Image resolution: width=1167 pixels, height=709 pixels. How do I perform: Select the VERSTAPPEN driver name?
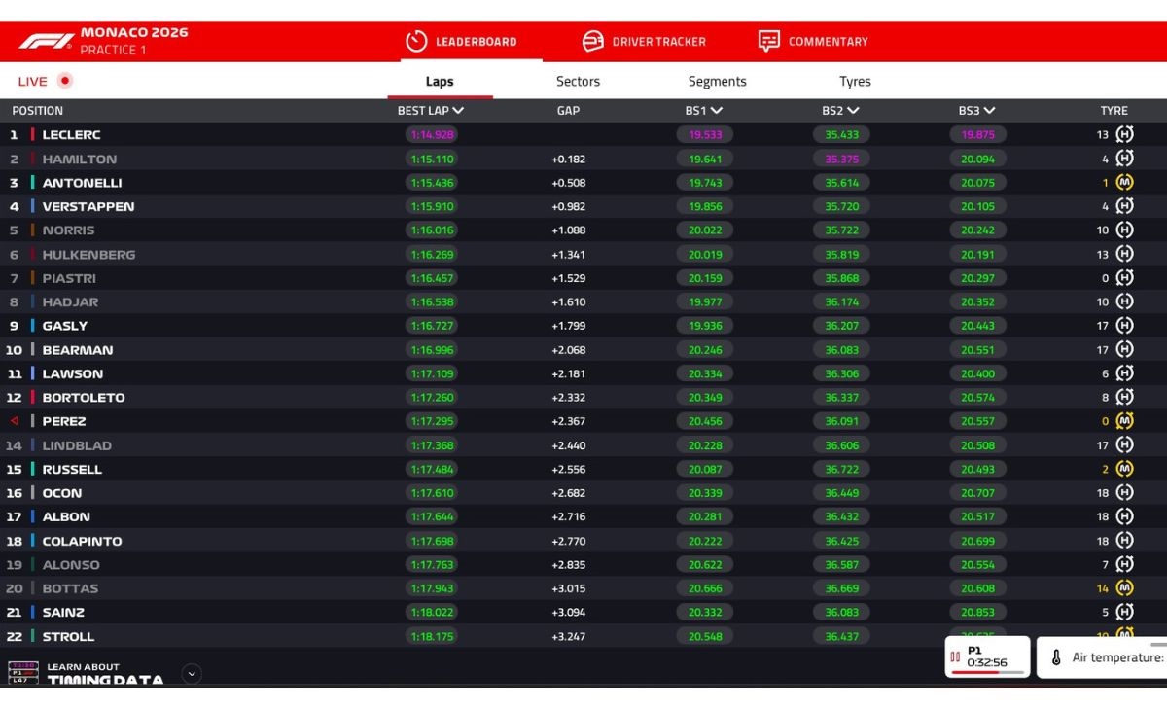click(88, 206)
